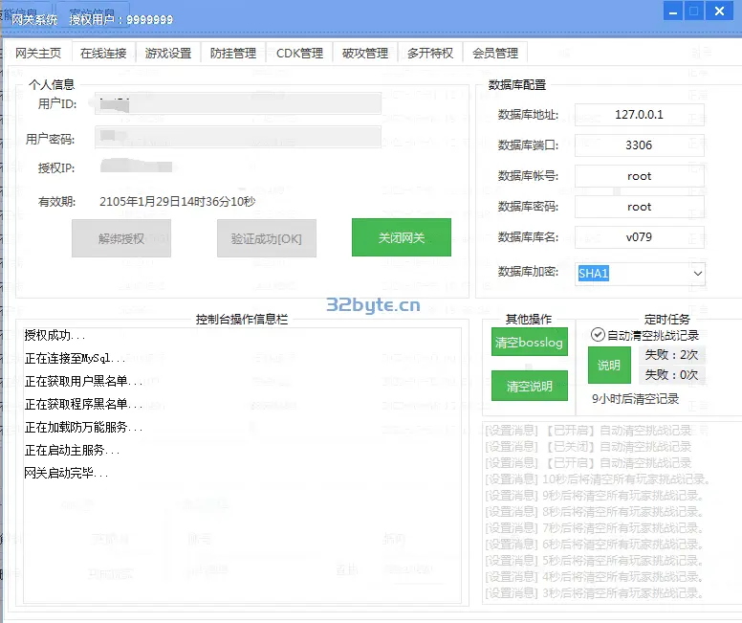Click the 9小时后清空记录 text
Image resolution: width=742 pixels, height=623 pixels.
635,399
